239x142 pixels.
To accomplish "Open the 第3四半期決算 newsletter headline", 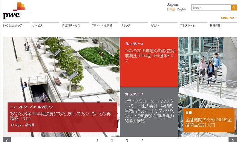I will tap(60, 116).
